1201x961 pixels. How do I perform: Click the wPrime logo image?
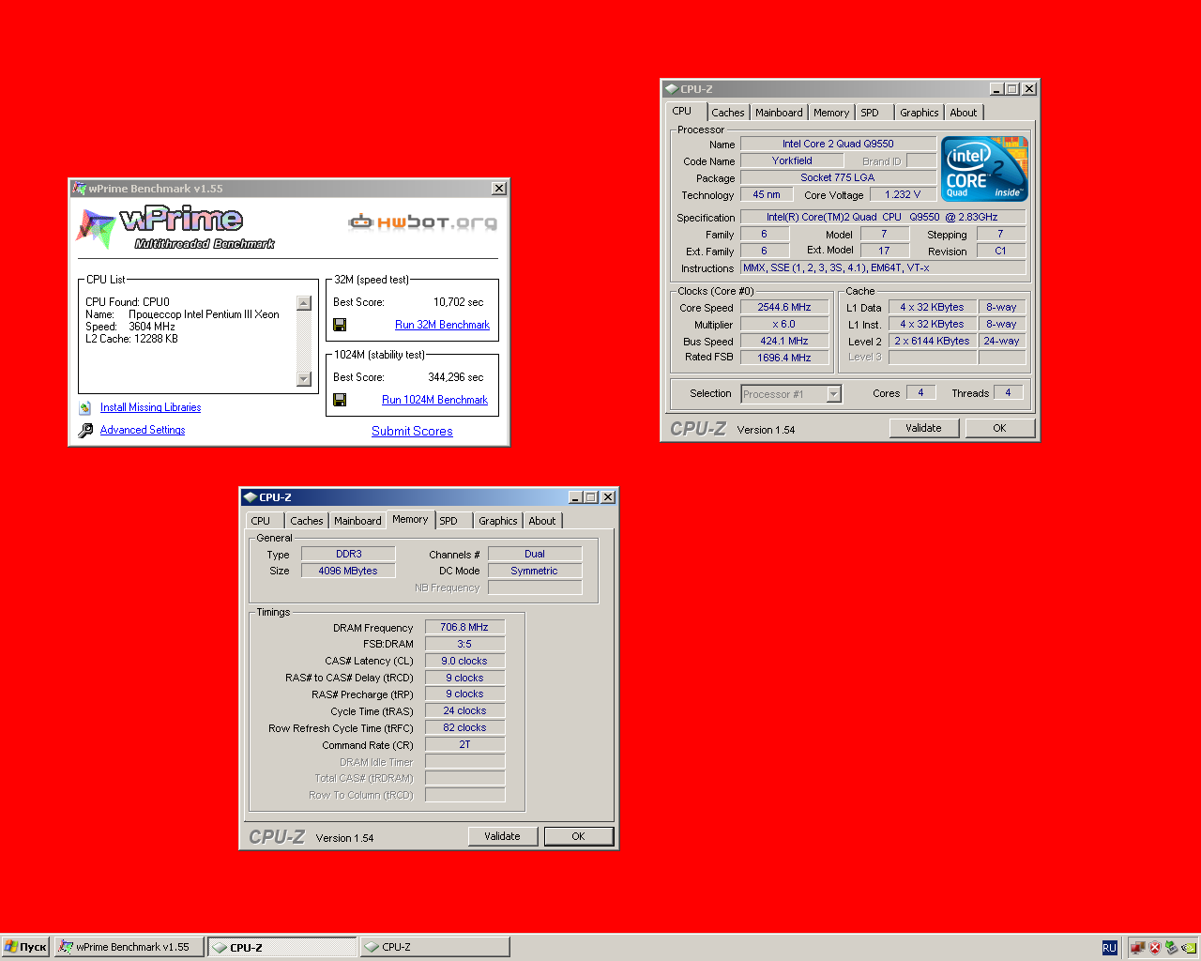175,228
